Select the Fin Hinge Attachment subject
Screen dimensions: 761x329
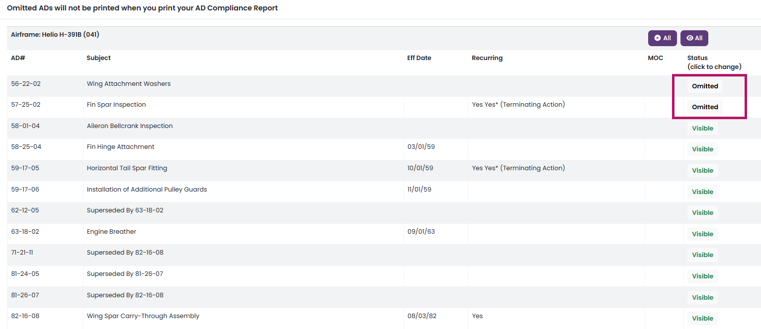(x=120, y=147)
